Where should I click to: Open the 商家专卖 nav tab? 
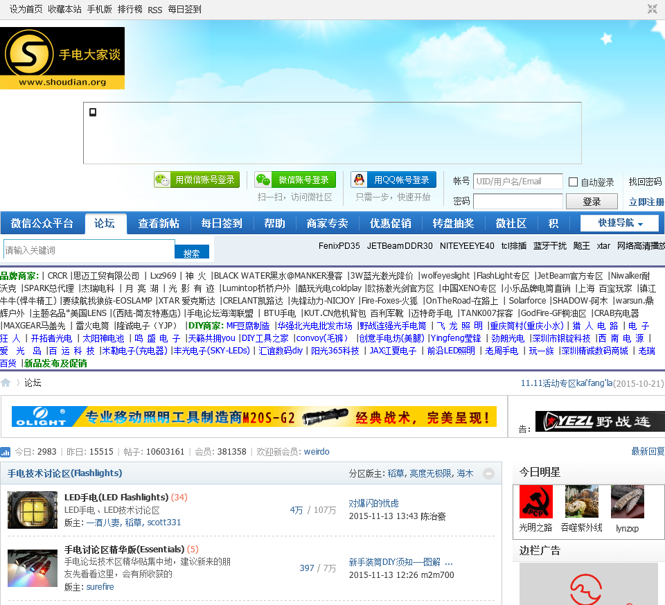tap(327, 223)
